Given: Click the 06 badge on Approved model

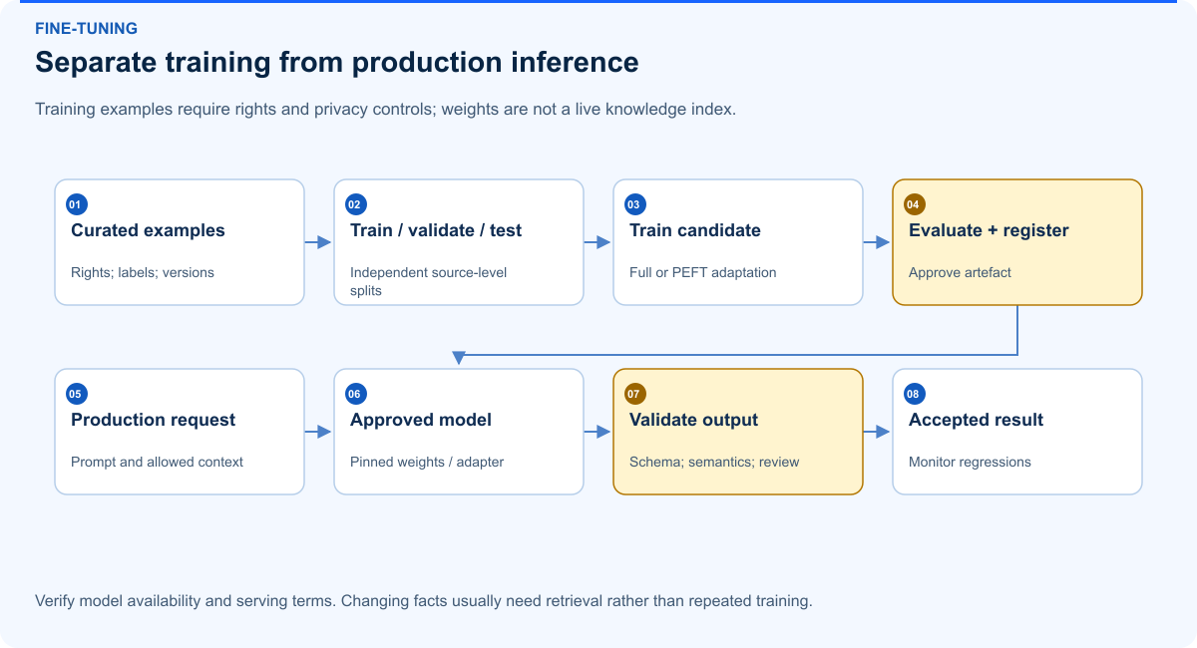Looking at the screenshot, I should [x=355, y=394].
